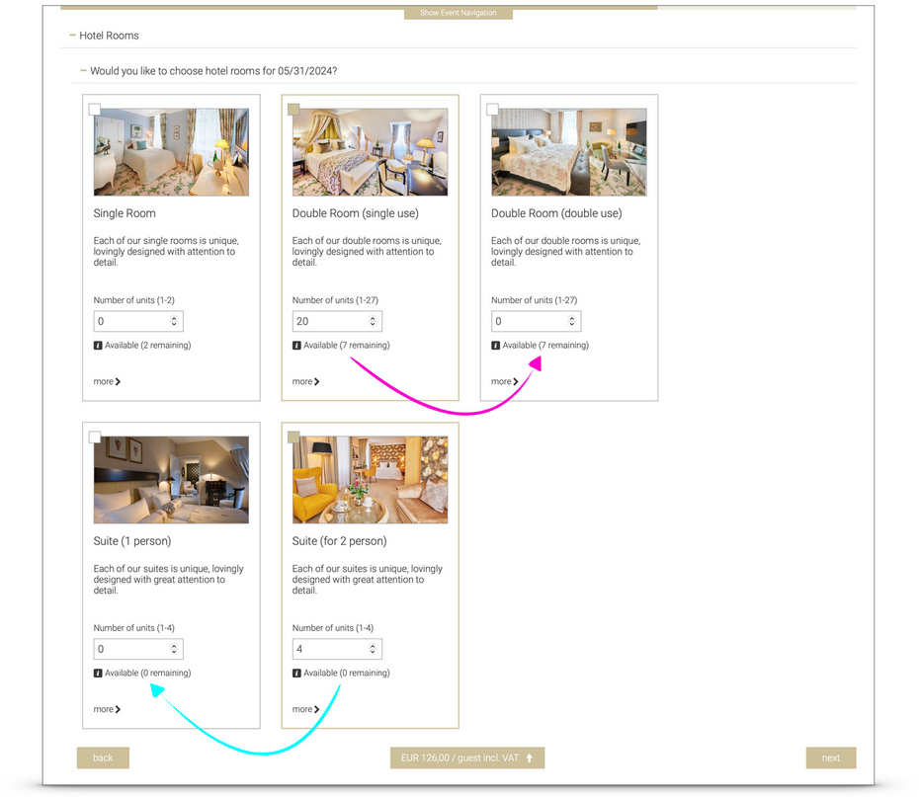Click the chevron on Suite (for 2 person) more link

click(318, 709)
